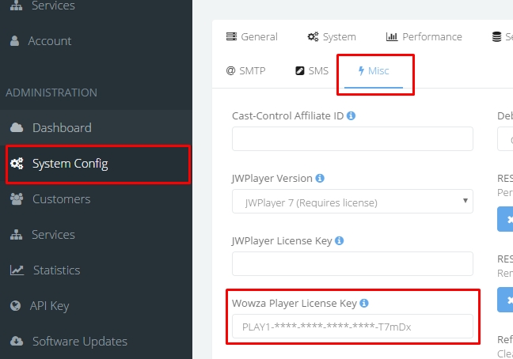Click the API Key globe icon
Screen dimensions: 513x359
pyautogui.click(x=15, y=306)
